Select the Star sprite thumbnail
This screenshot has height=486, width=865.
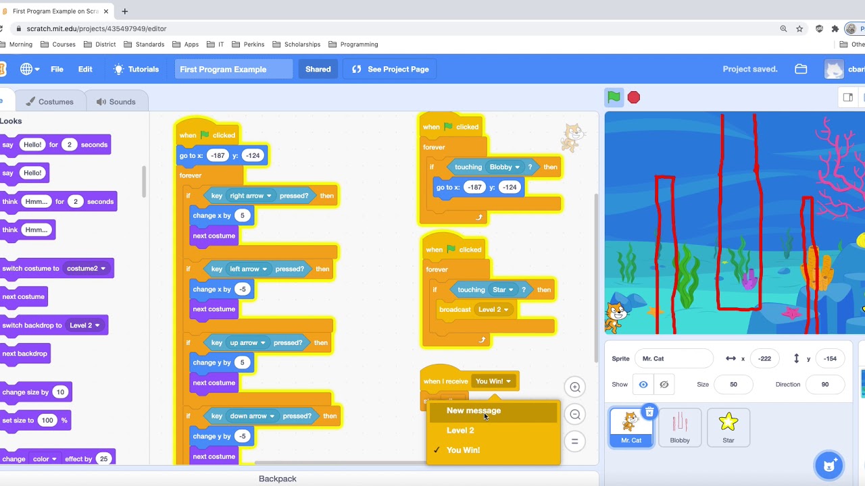coord(728,427)
